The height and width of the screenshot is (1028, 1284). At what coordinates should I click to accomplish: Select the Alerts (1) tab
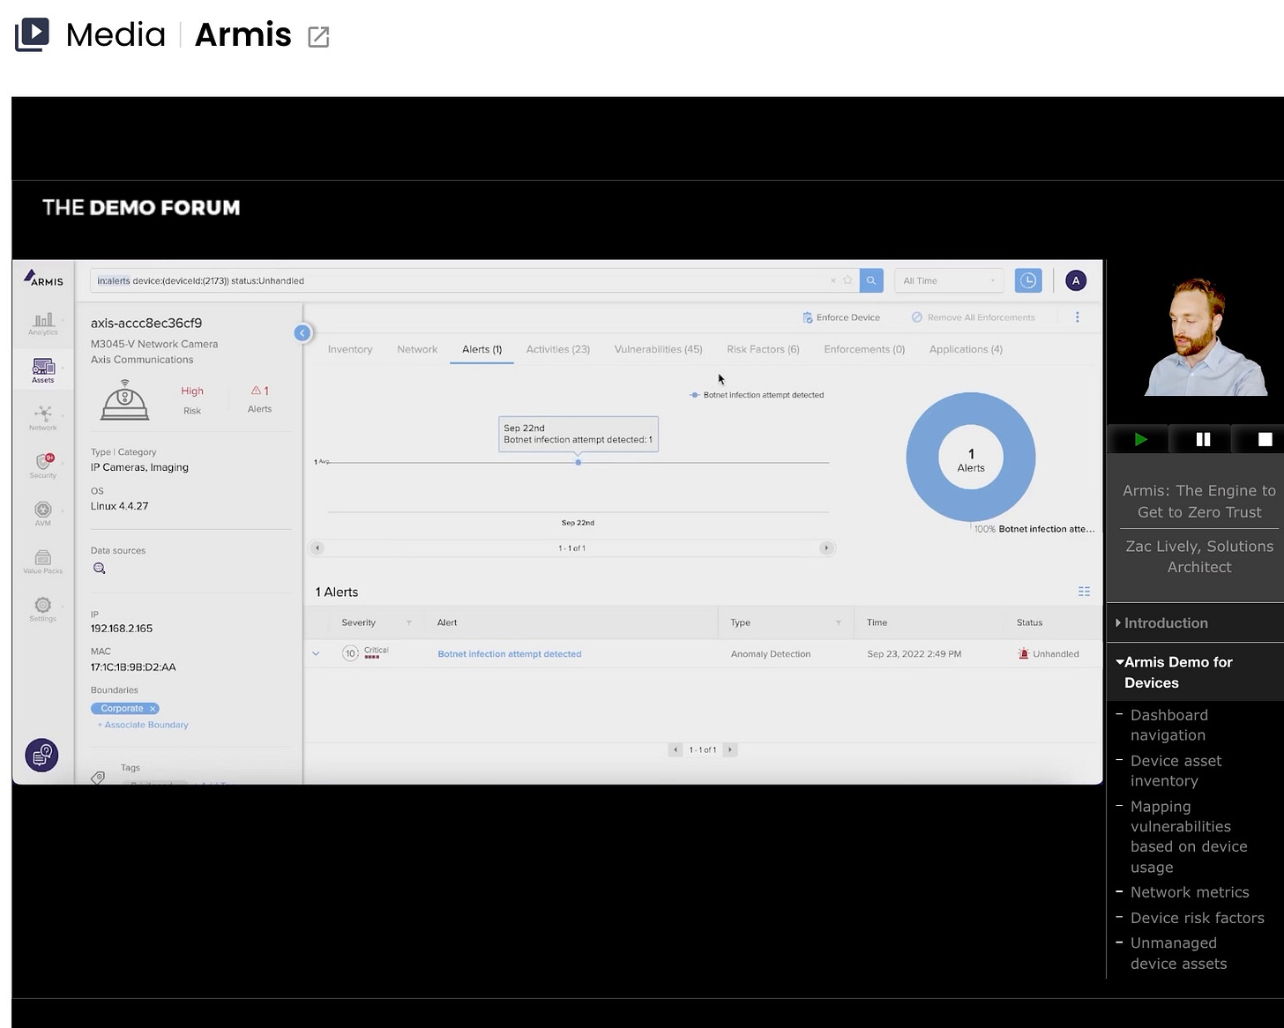(x=481, y=349)
